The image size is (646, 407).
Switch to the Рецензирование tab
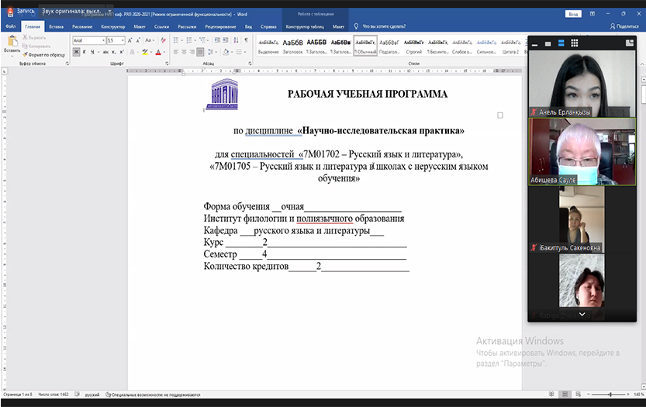(x=220, y=26)
